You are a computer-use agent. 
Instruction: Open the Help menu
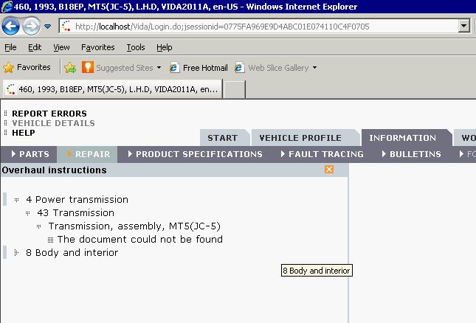pos(165,47)
